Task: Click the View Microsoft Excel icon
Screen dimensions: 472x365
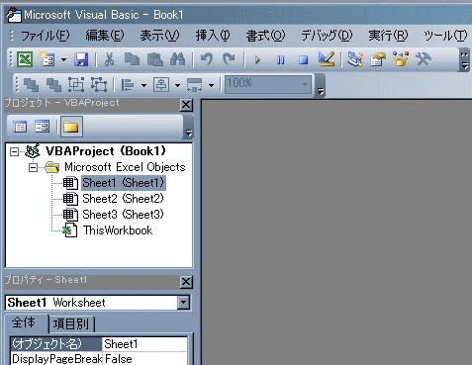Action: coord(25,59)
